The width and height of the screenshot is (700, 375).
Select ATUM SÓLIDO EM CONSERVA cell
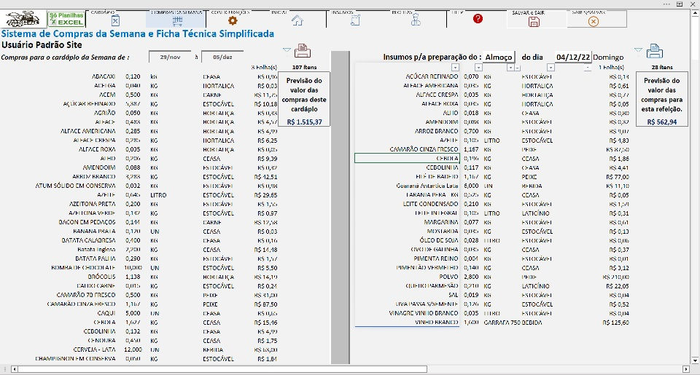(75, 186)
